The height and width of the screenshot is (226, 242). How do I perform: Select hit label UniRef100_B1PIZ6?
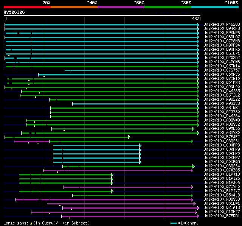[222, 179]
